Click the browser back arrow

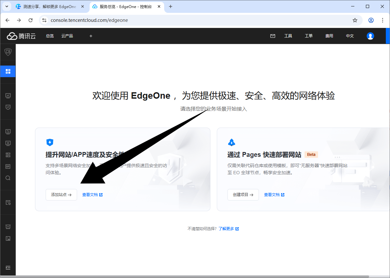coord(7,20)
